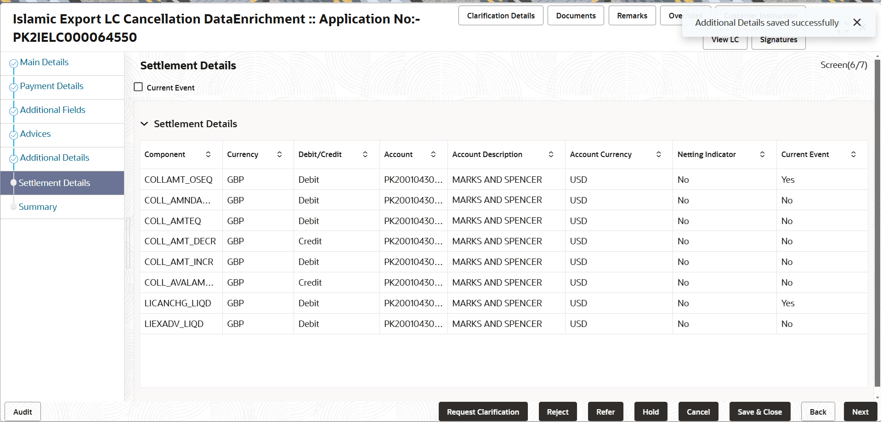Click Request Clarification

(483, 412)
